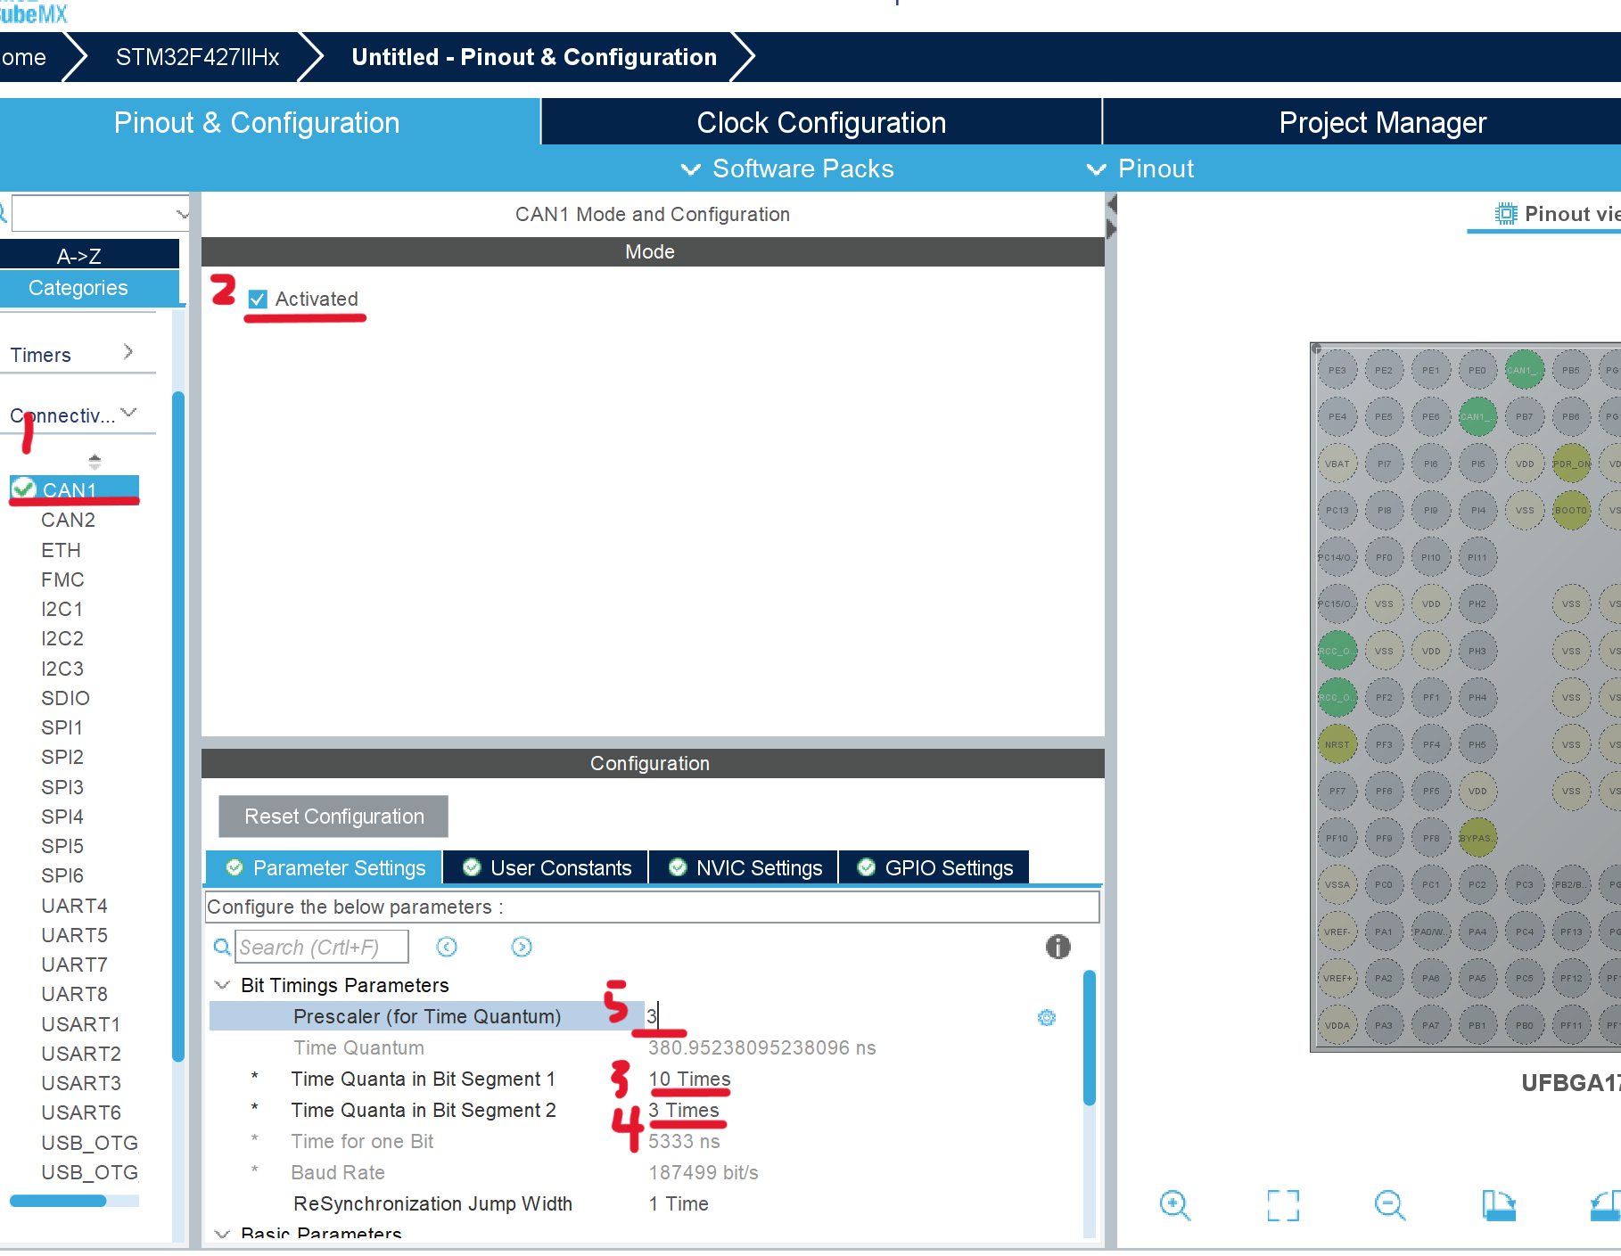
Task: Click STM32F427IIHx breadcrumb
Action: (197, 57)
